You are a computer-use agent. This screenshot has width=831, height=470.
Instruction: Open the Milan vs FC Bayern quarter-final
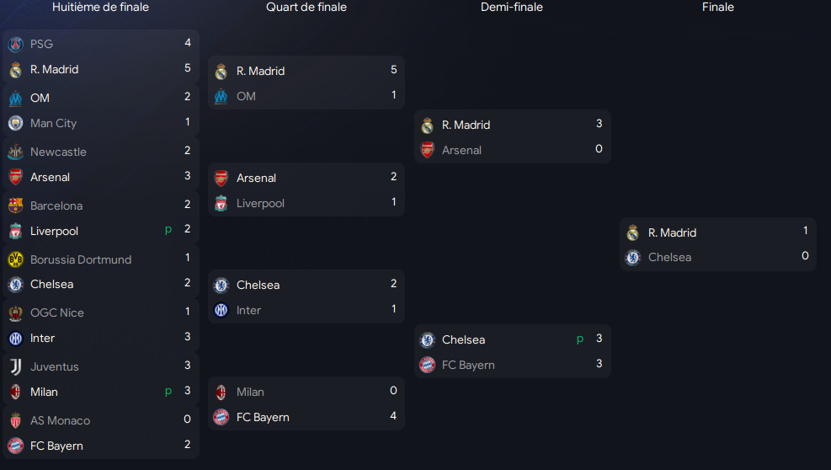[306, 403]
